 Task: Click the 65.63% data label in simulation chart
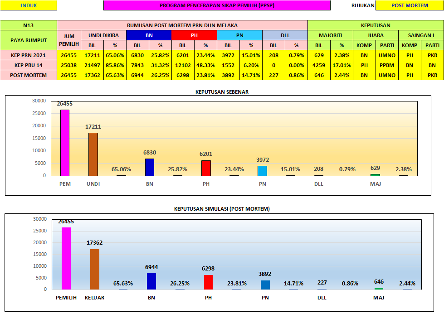click(x=123, y=283)
